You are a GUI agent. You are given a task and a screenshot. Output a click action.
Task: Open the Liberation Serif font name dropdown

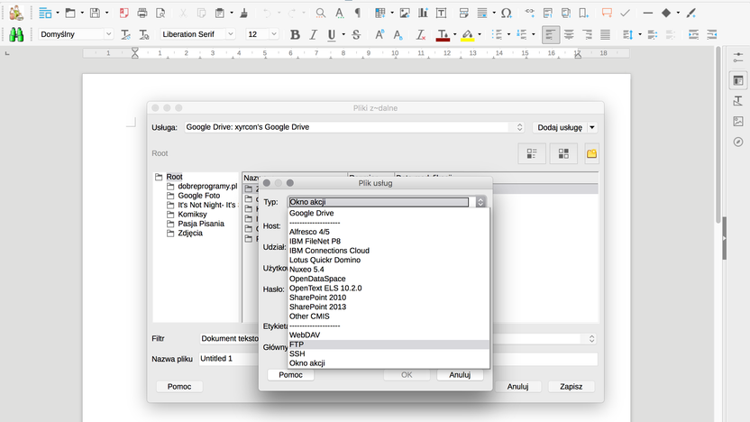tap(231, 34)
